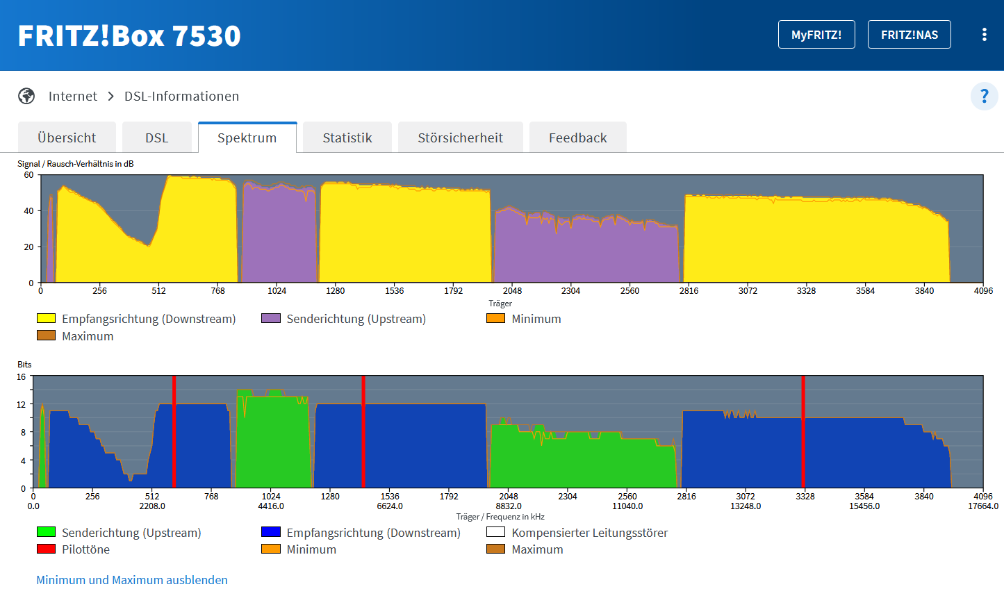This screenshot has width=1004, height=589.
Task: Click red Pilottöne legend swatch
Action: pyautogui.click(x=46, y=549)
